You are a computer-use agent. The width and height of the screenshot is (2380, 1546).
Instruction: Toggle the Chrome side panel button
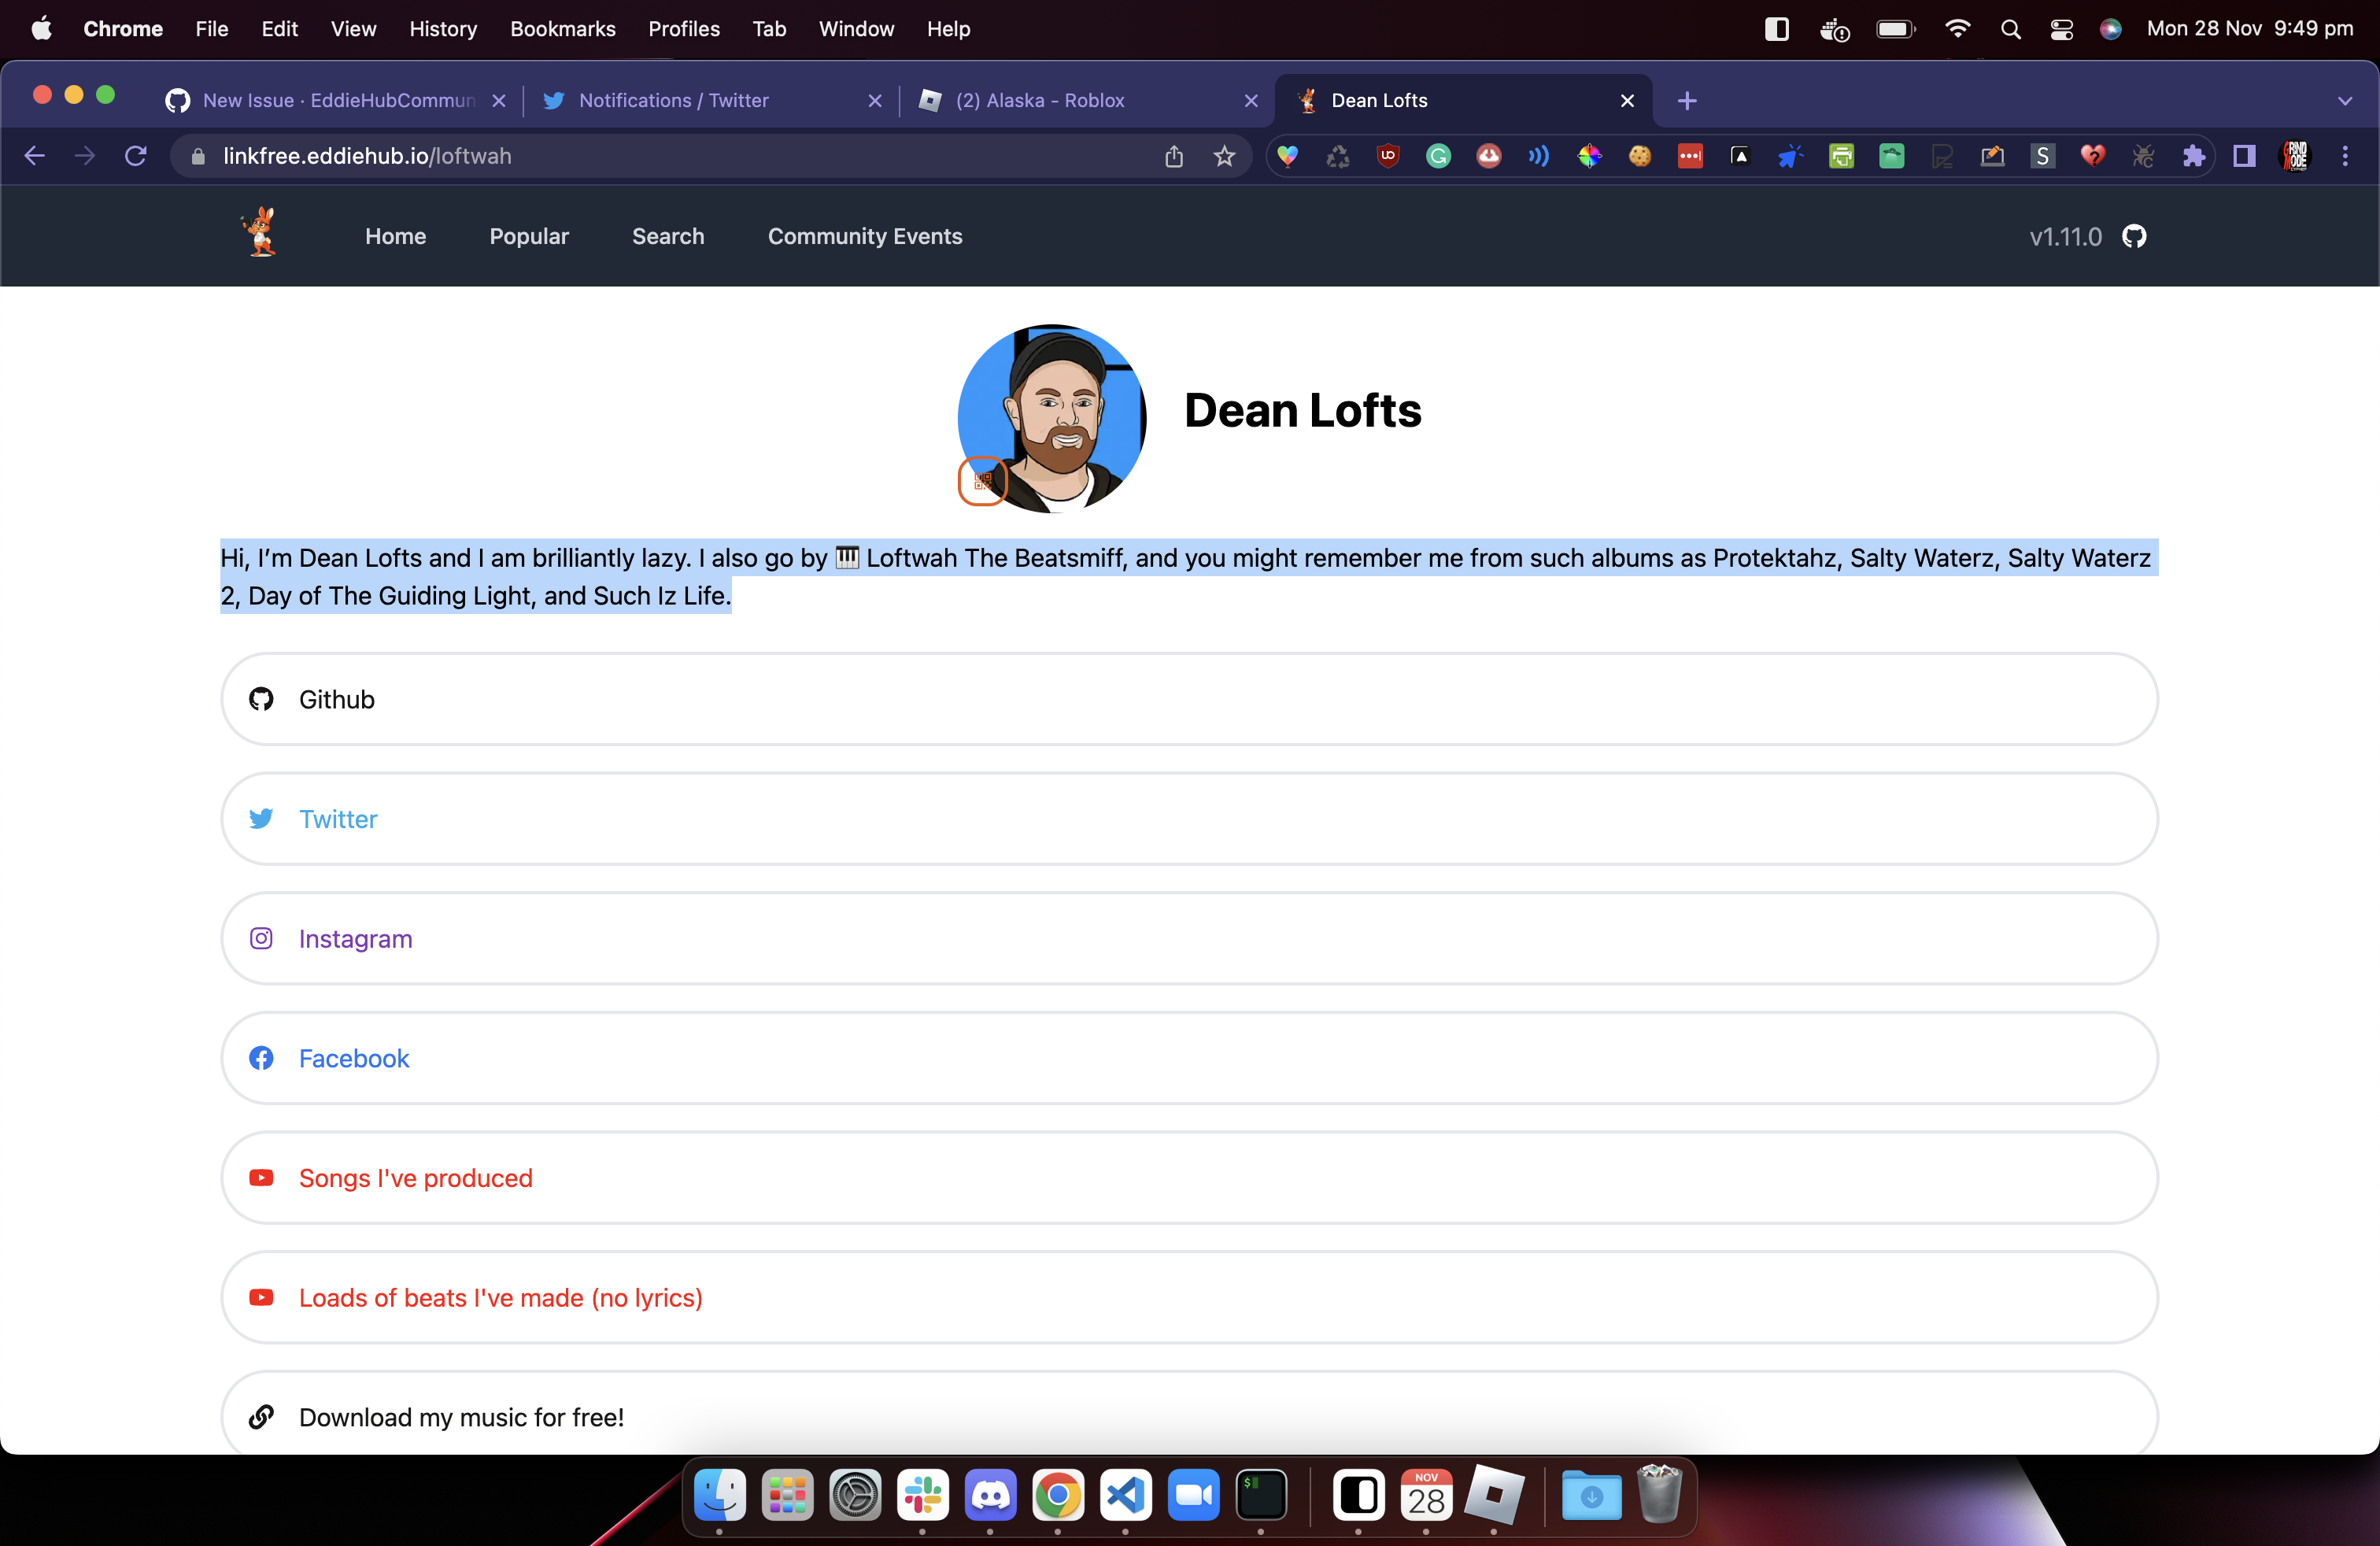(x=2244, y=156)
